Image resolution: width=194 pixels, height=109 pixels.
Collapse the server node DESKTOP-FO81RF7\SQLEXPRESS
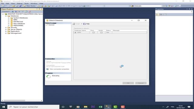point(3,14)
